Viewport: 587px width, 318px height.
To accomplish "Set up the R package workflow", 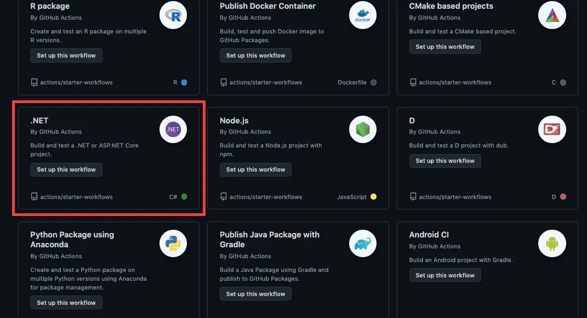I will tap(66, 55).
